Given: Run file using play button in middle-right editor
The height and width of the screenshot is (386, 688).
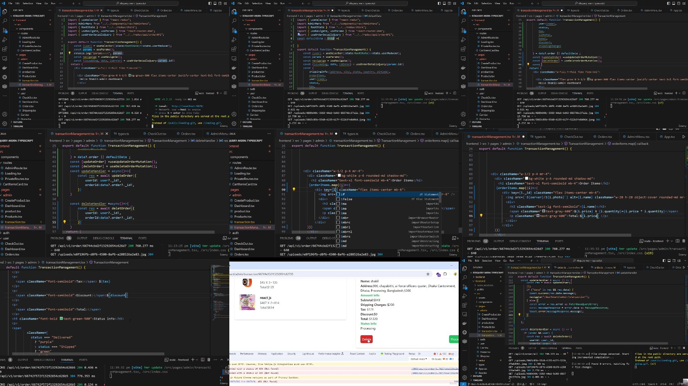Looking at the screenshot, I should coord(683,137).
